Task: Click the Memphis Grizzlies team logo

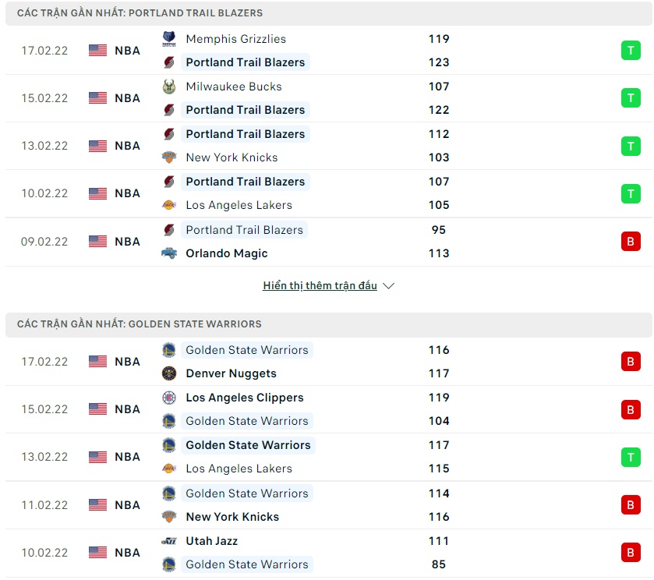Action: (169, 39)
